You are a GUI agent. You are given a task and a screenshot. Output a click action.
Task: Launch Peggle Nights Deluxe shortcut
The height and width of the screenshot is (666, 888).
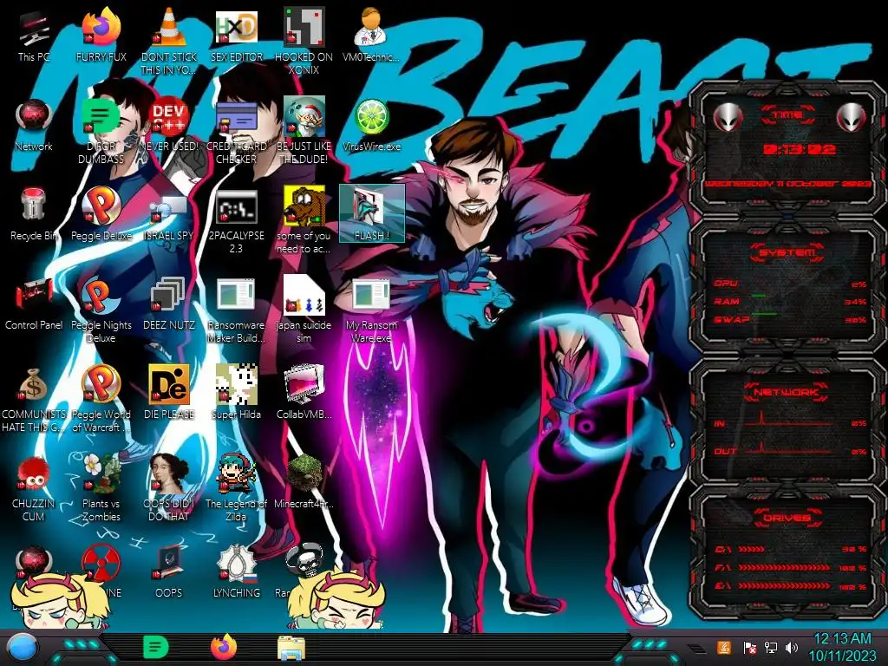tap(101, 310)
